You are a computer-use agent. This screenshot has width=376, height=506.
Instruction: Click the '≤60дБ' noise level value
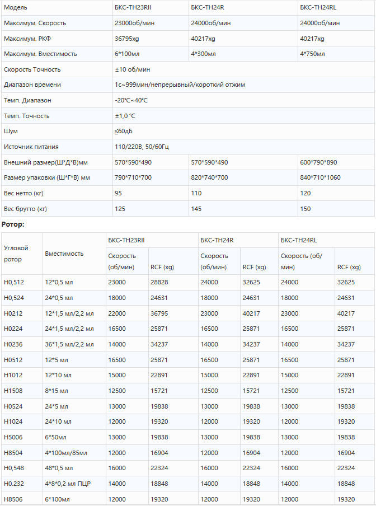[x=124, y=131]
